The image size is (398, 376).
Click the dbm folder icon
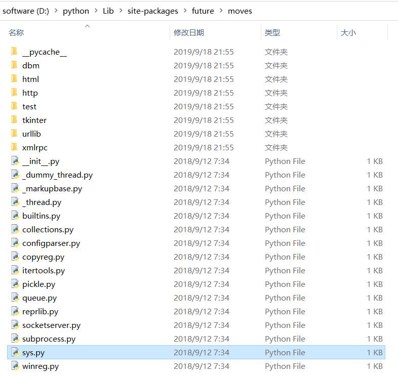[15, 65]
